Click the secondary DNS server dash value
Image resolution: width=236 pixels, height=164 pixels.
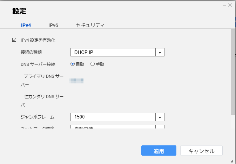[72, 101]
